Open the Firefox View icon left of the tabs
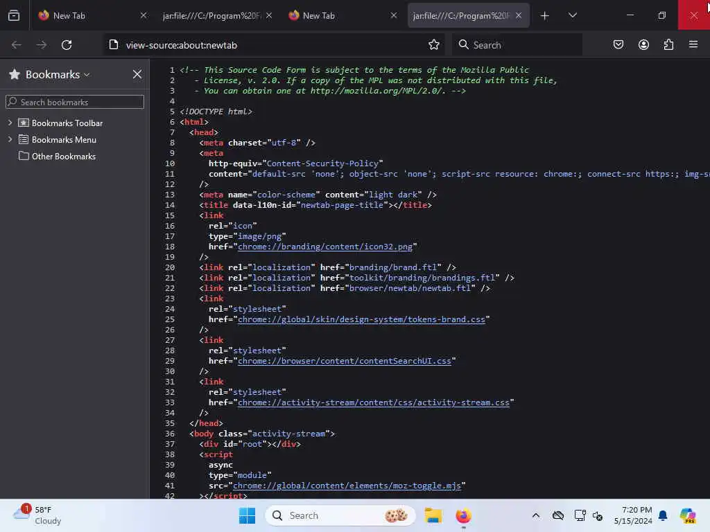 point(14,15)
